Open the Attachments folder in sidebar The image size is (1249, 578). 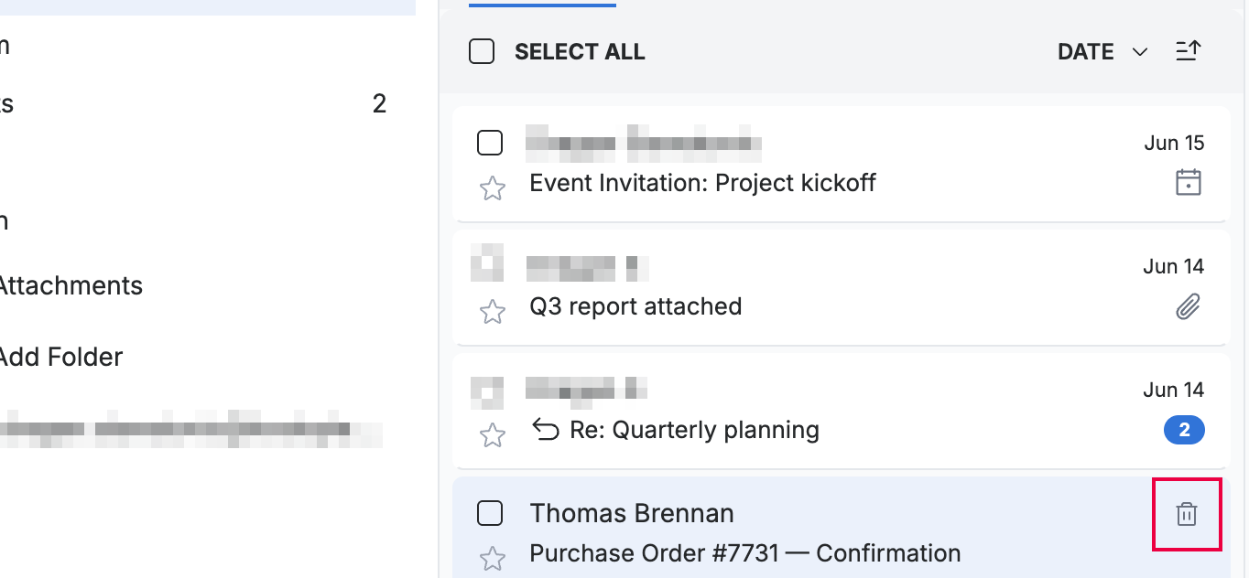pyautogui.click(x=70, y=285)
